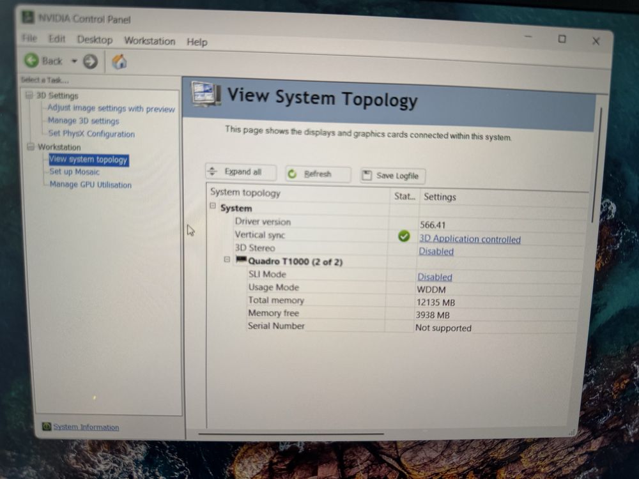
Task: Maximize the NVIDIA Control Panel window
Action: point(562,39)
